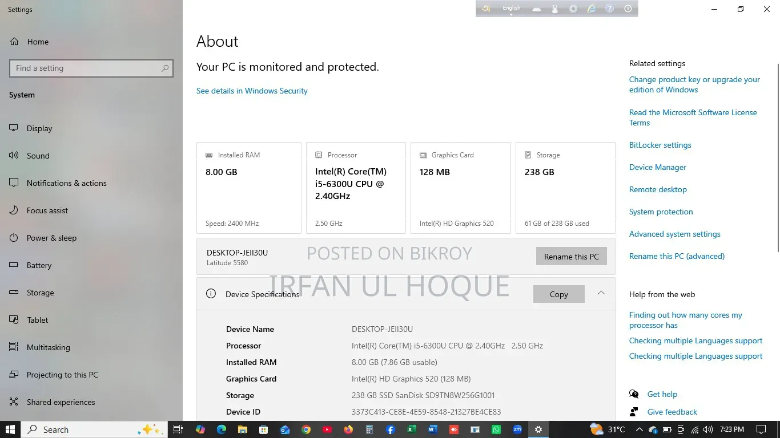This screenshot has width=780, height=438.
Task: Launch Copilot from the taskbar
Action: coord(200,429)
